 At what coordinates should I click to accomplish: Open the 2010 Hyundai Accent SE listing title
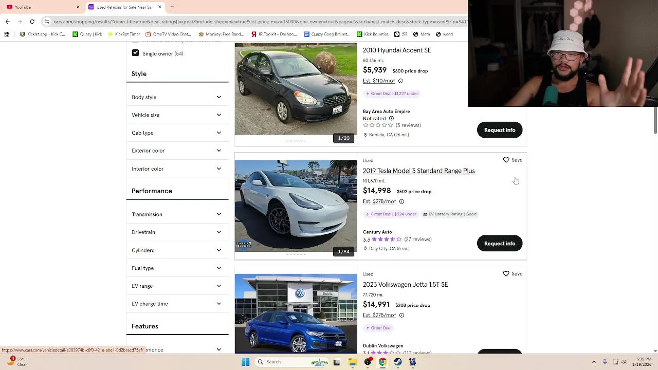[x=397, y=50]
